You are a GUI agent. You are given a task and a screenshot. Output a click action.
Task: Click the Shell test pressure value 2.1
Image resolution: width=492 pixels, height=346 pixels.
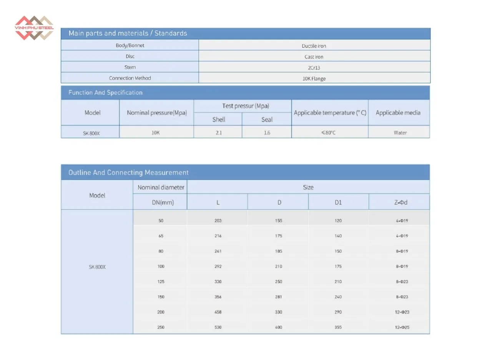(x=218, y=133)
